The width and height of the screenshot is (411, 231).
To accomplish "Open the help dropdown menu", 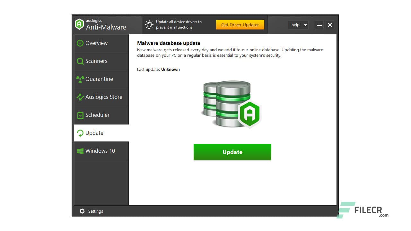I will click(x=298, y=25).
